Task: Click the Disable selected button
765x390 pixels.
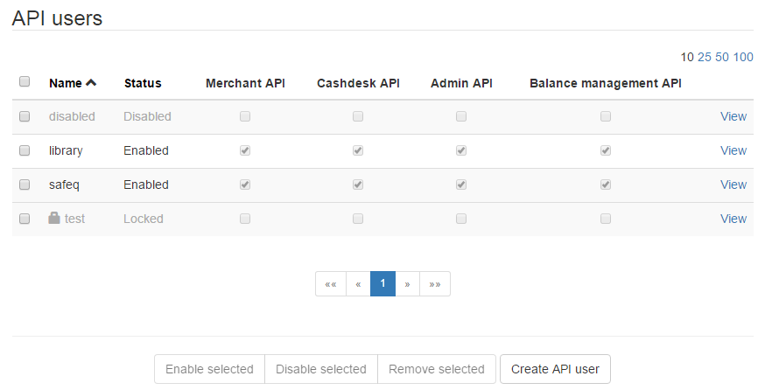Action: click(x=320, y=369)
